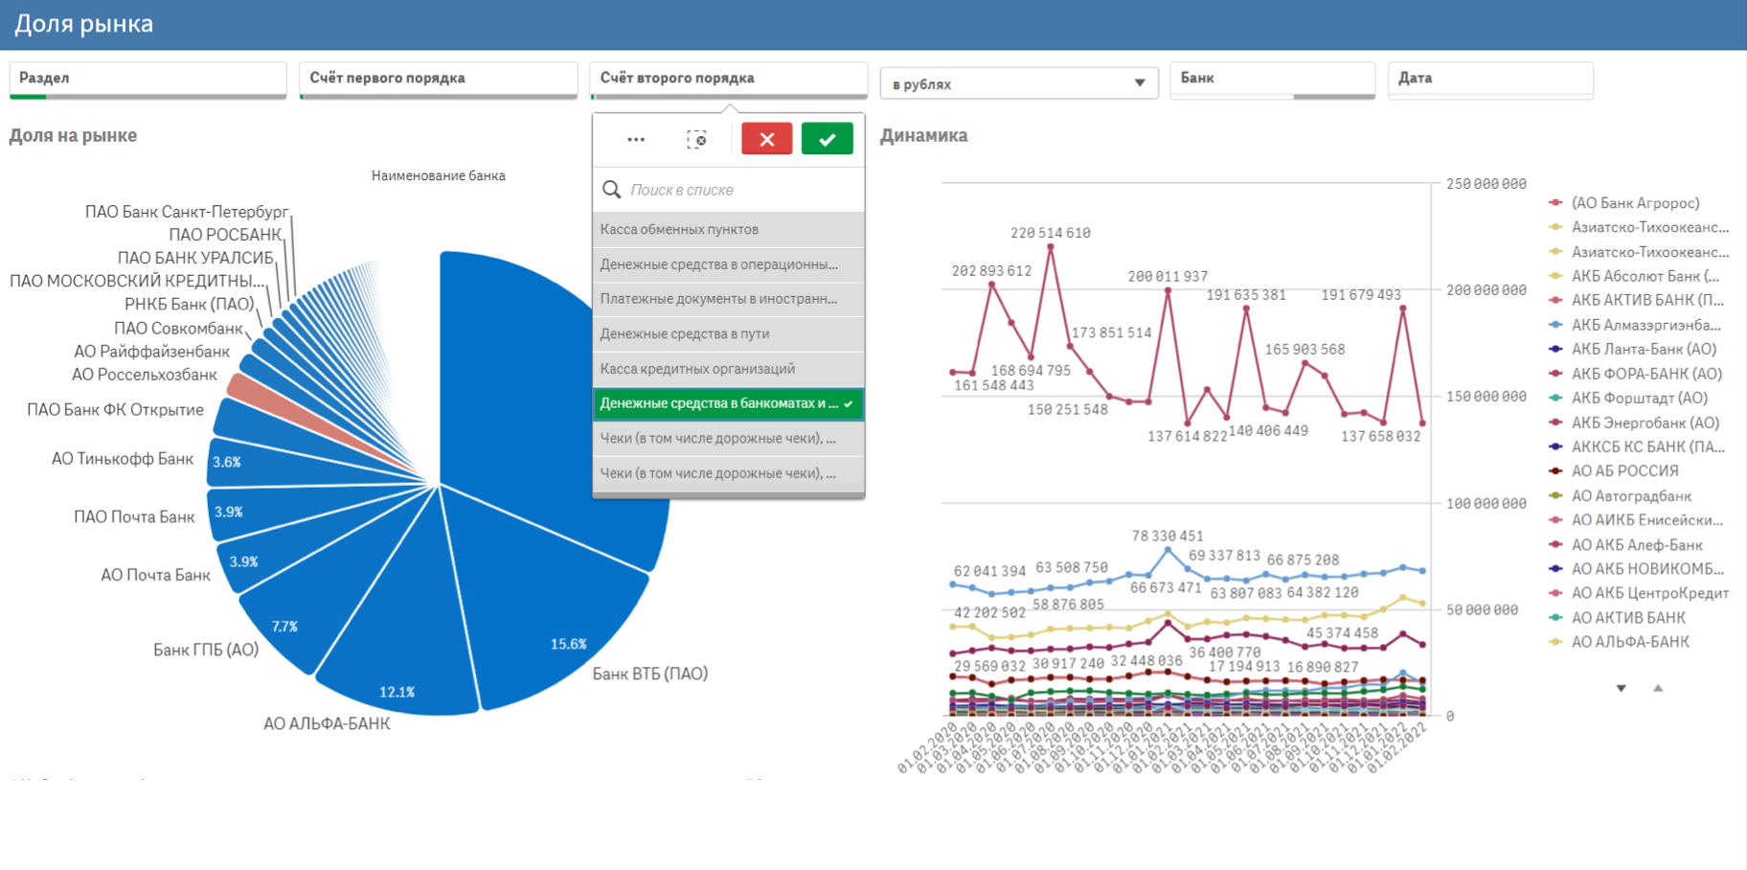This screenshot has height=870, width=1747.
Task: Toggle 'АО АКТИВ БАНК' legend entry
Action: pyautogui.click(x=1618, y=617)
